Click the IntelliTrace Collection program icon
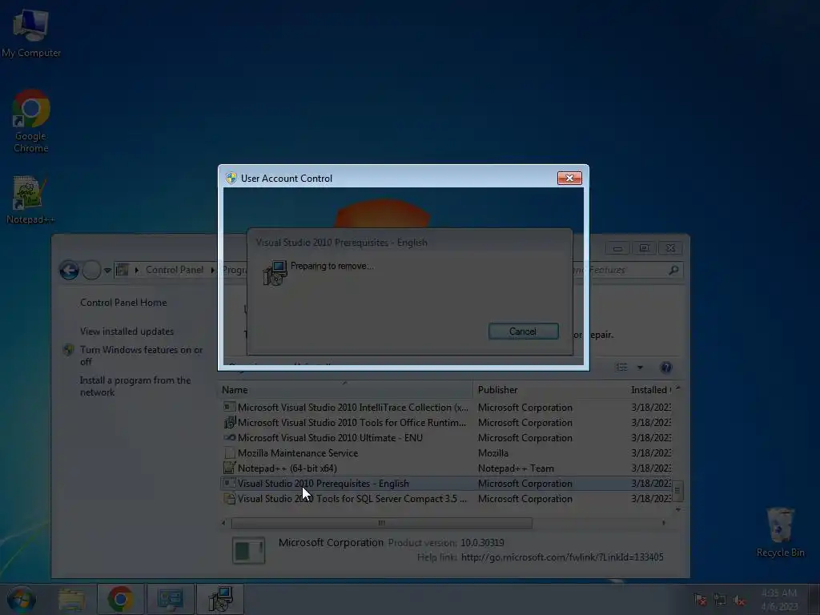The height and width of the screenshot is (615, 820). [229, 407]
